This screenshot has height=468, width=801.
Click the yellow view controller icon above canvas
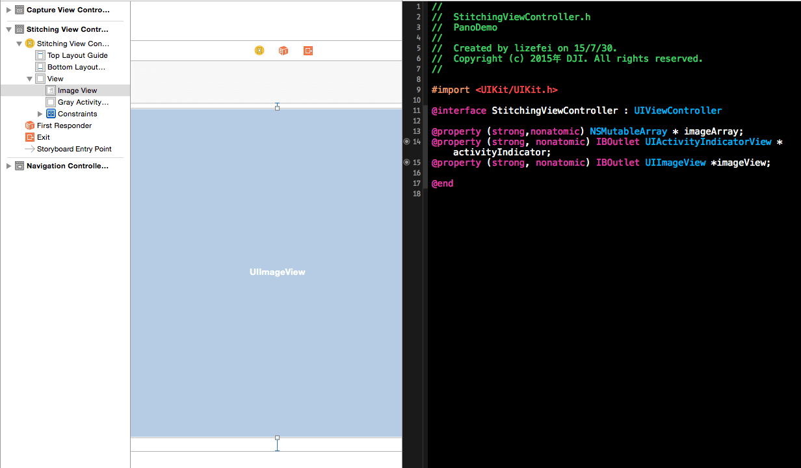pyautogui.click(x=259, y=51)
